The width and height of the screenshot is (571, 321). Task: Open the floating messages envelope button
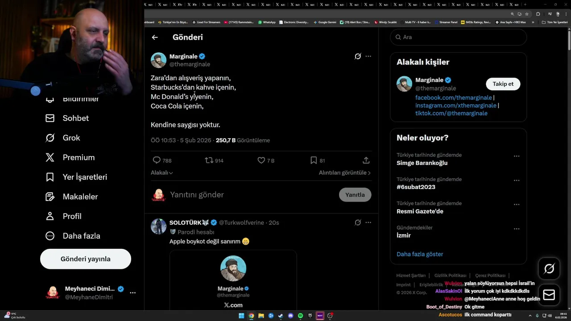coord(549,295)
